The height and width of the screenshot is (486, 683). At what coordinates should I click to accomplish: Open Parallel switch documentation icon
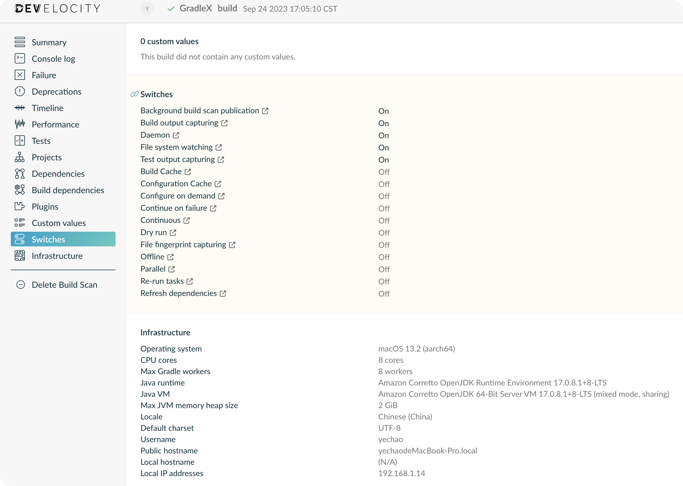(171, 269)
